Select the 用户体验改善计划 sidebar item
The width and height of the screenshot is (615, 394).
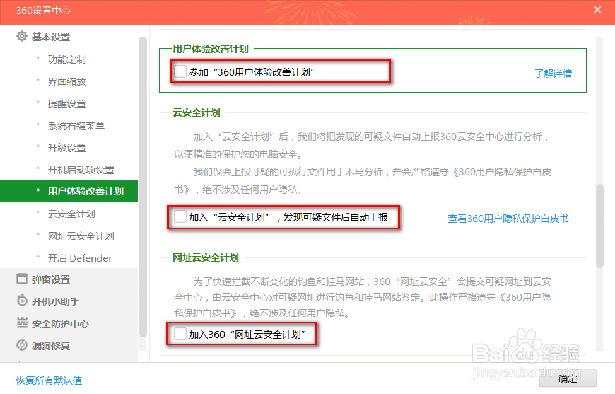69,191
